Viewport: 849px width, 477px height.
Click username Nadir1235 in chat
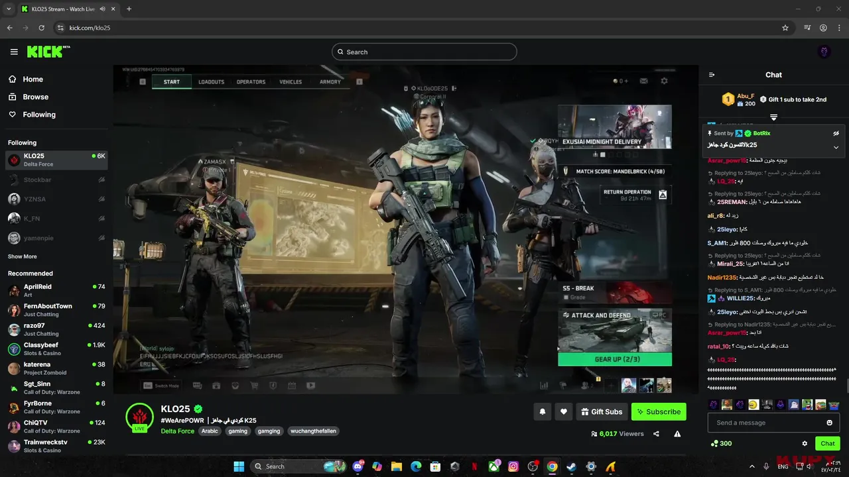[x=722, y=277]
